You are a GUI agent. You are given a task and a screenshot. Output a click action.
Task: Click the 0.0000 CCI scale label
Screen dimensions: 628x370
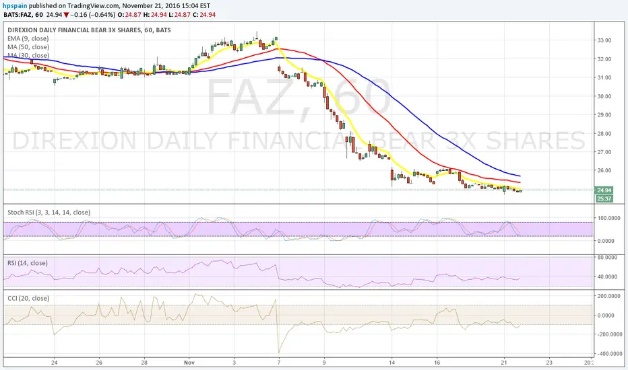point(606,316)
